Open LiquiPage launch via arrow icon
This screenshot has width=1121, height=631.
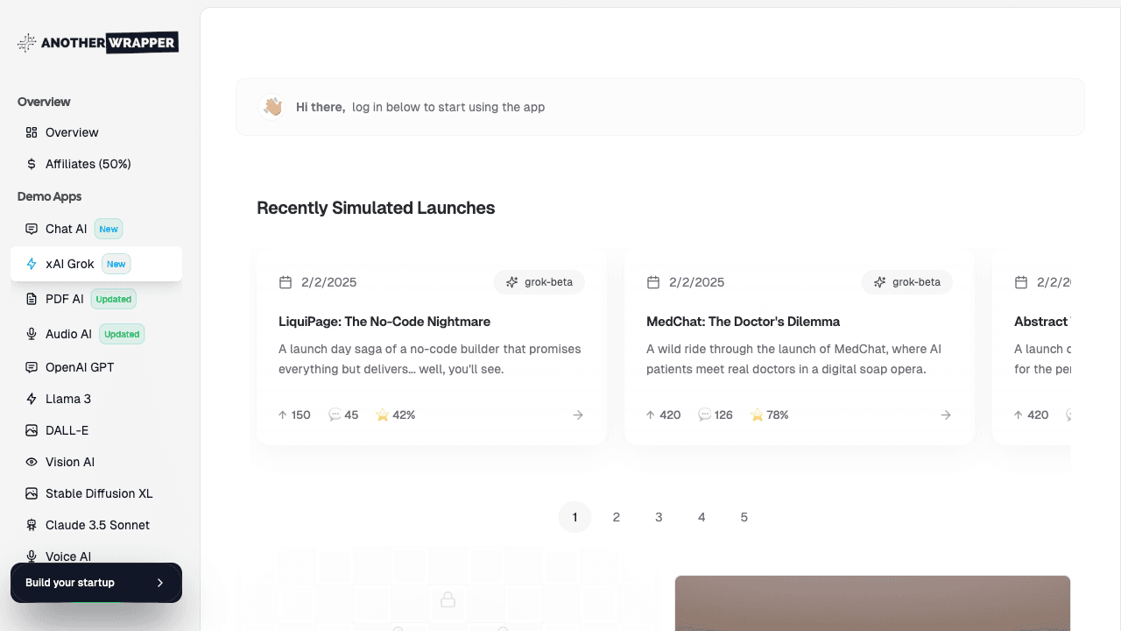(578, 415)
